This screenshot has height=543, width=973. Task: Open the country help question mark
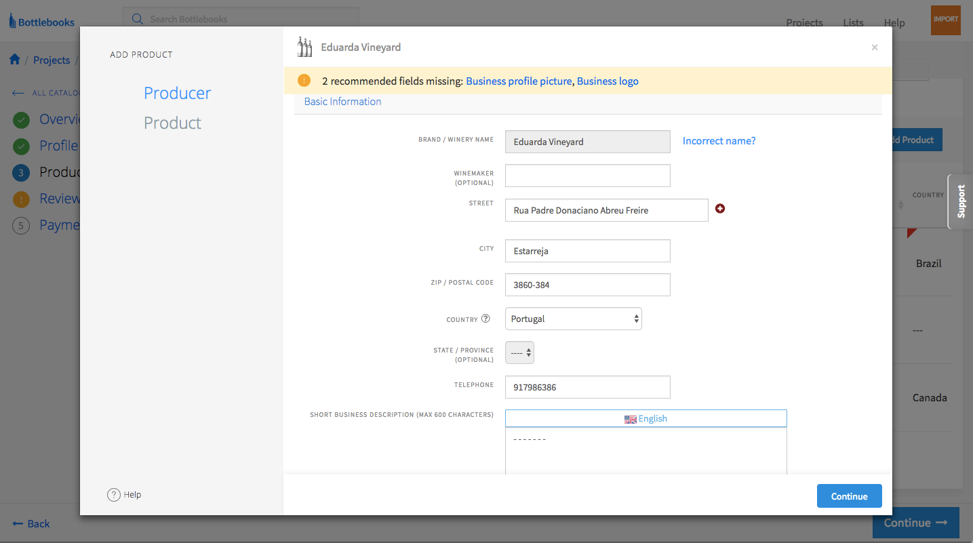click(485, 319)
